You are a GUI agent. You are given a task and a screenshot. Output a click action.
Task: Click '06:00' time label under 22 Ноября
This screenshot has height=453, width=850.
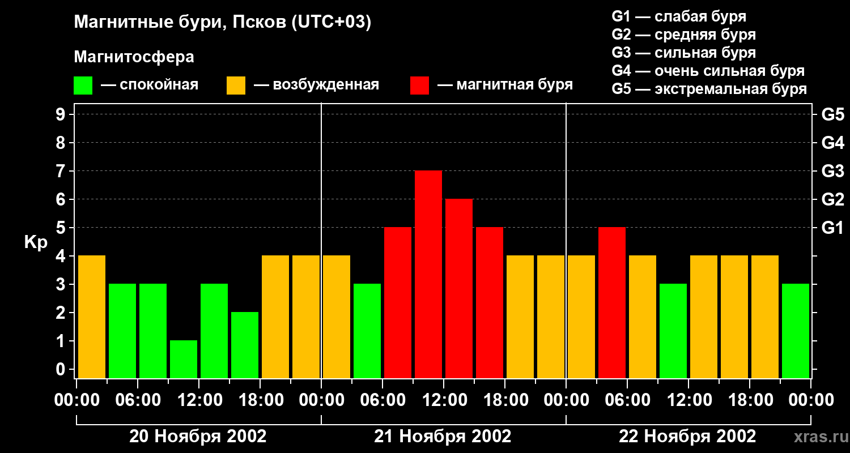(627, 400)
